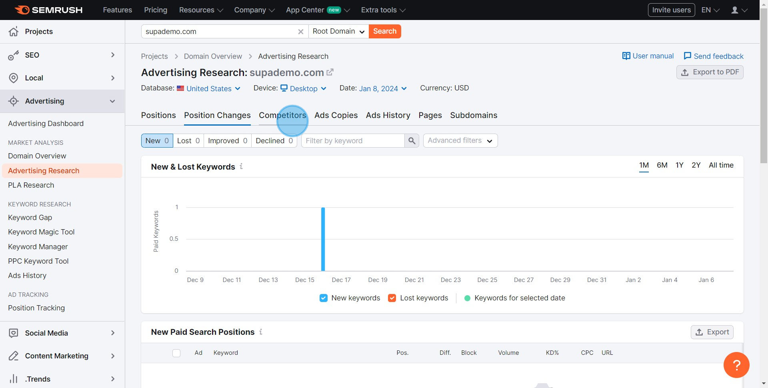Sort by the CPC column header
The width and height of the screenshot is (768, 388).
587,353
